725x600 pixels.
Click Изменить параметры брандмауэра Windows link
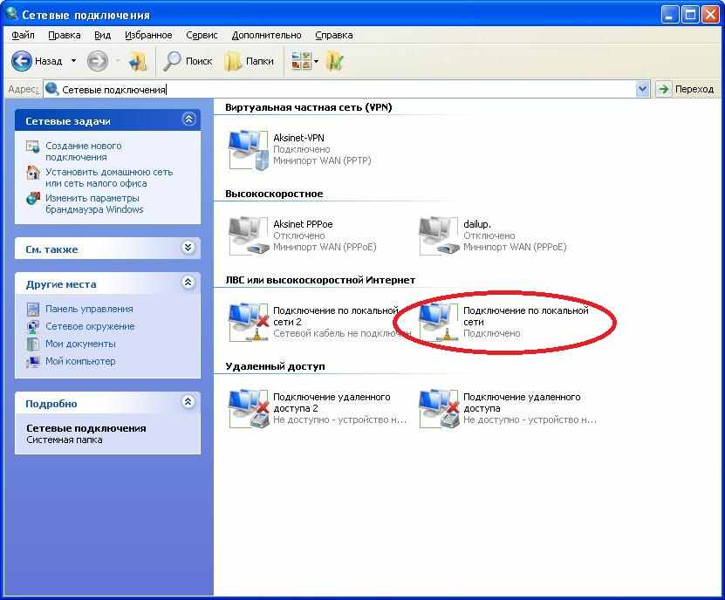coord(94,204)
